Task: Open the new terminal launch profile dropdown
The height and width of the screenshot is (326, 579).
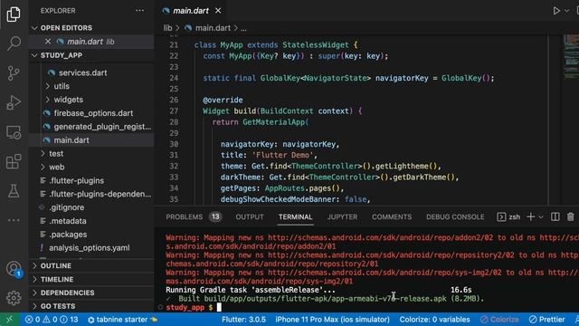Action: (x=541, y=217)
